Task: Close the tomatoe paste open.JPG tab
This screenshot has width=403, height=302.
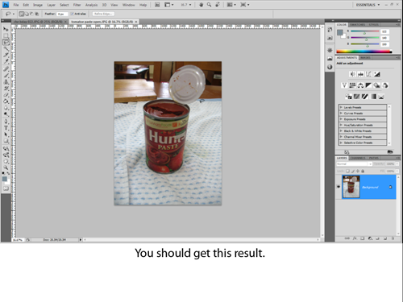Action: click(136, 22)
